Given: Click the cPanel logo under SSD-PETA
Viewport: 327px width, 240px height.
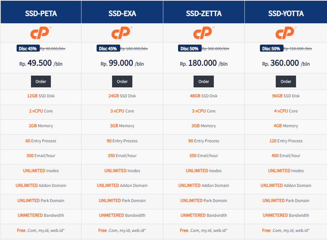Looking at the screenshot, I should 41,33.
